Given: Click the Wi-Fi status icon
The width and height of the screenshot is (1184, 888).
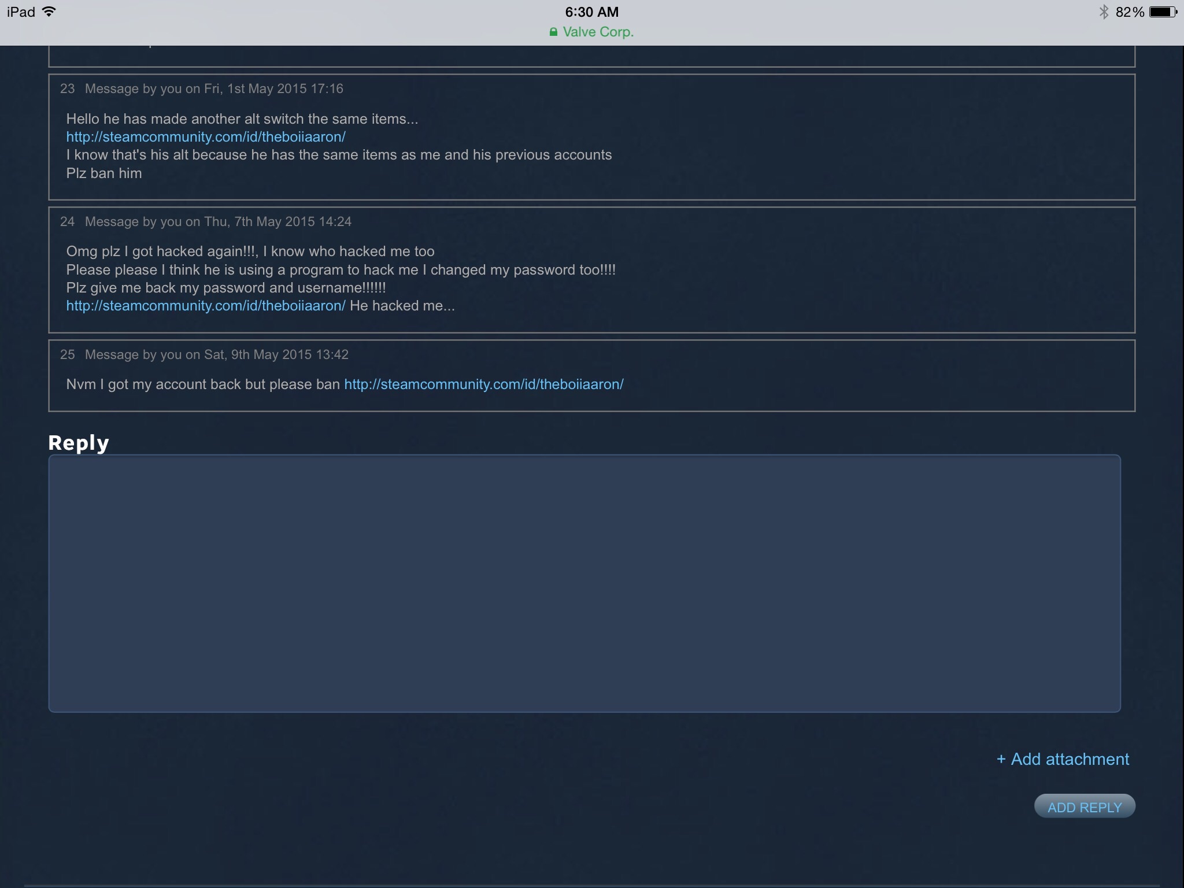Looking at the screenshot, I should (x=50, y=12).
